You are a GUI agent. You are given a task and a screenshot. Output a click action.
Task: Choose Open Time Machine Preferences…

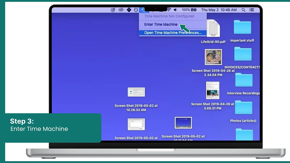[x=173, y=33]
